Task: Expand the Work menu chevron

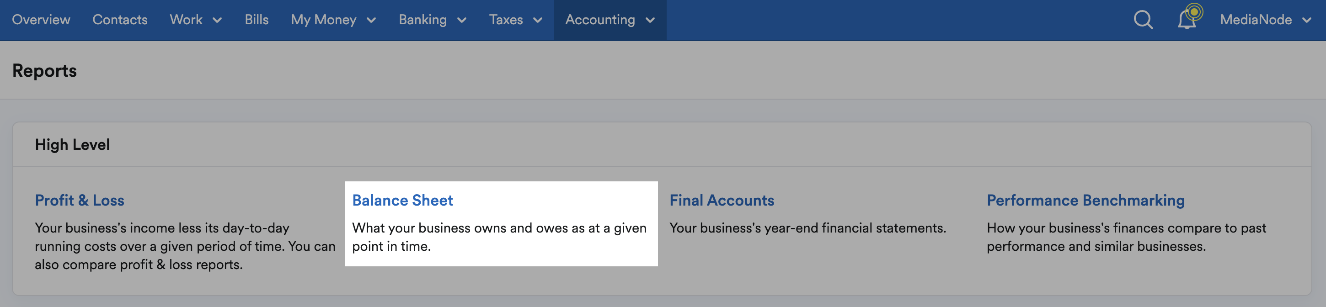Action: point(217,21)
